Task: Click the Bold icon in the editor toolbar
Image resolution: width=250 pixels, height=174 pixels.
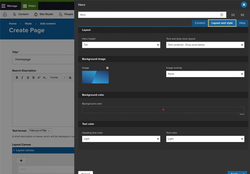Action: [x=17, y=77]
